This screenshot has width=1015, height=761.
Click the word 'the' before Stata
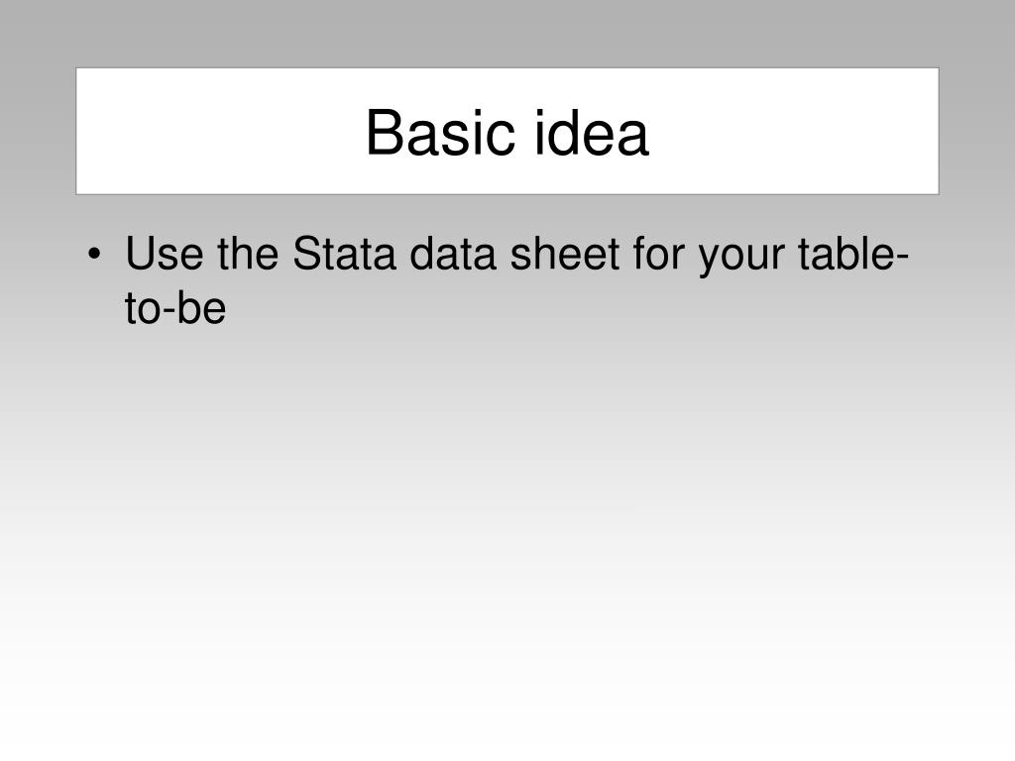pos(248,253)
